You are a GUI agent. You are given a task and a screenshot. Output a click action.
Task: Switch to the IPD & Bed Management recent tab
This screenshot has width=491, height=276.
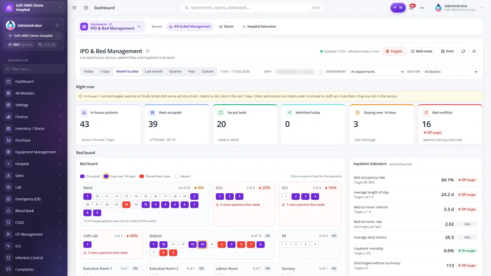[x=190, y=27]
